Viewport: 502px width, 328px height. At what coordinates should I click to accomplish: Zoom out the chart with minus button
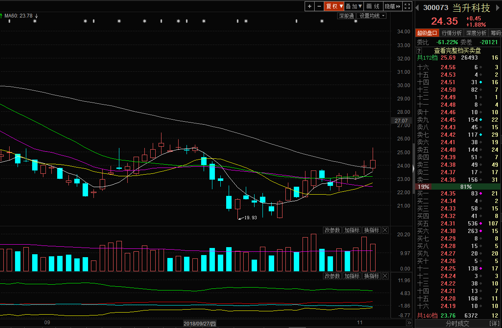(319, 6)
